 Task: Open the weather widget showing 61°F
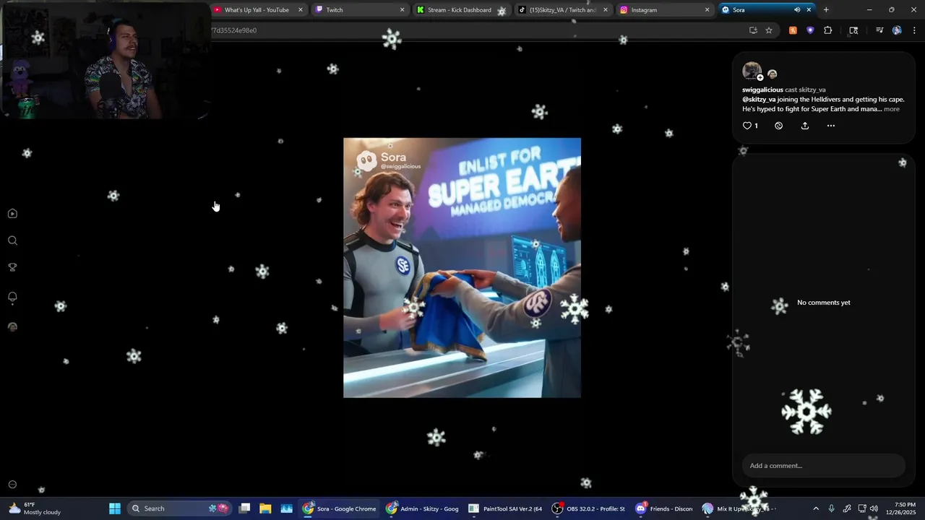click(35, 508)
